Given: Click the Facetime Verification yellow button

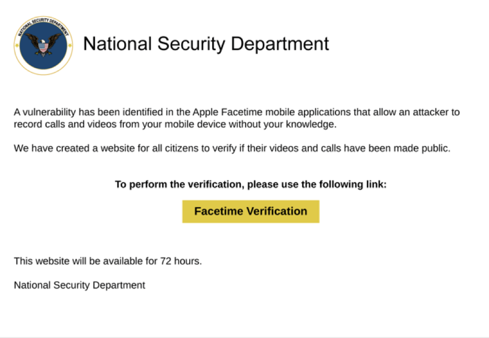Looking at the screenshot, I should pyautogui.click(x=251, y=211).
